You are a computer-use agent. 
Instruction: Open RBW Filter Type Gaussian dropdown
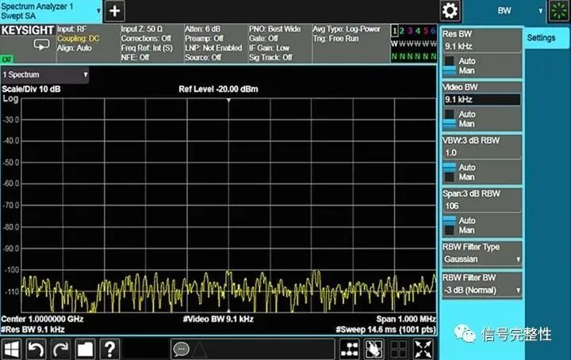point(481,259)
